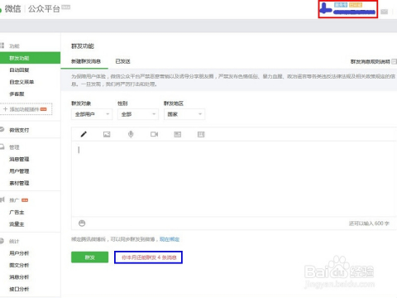Open the 群发地区 国家 dropdown
This screenshot has width=397, height=298.
[x=184, y=114]
